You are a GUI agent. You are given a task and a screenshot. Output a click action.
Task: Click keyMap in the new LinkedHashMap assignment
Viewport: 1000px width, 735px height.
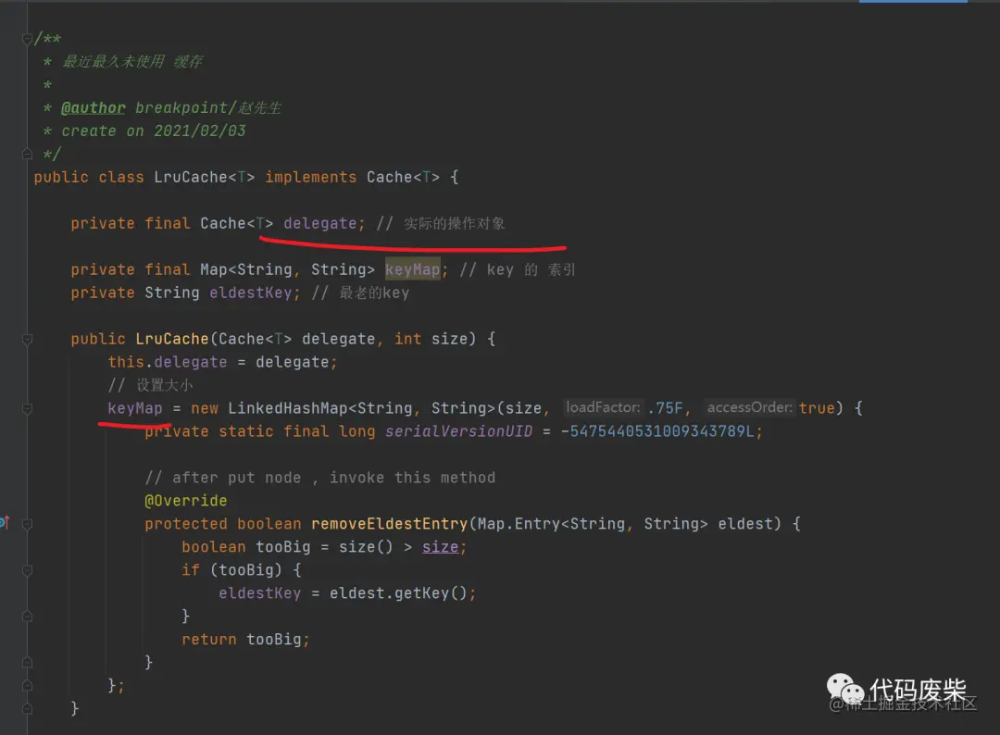coord(135,408)
